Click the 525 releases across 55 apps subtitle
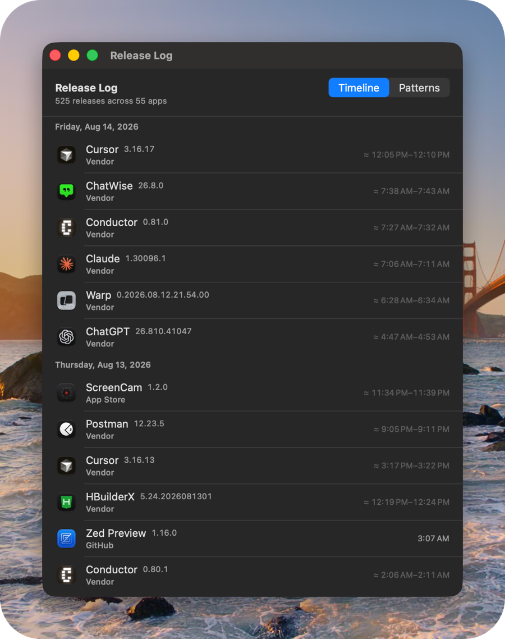Viewport: 505px width, 639px height. [111, 101]
